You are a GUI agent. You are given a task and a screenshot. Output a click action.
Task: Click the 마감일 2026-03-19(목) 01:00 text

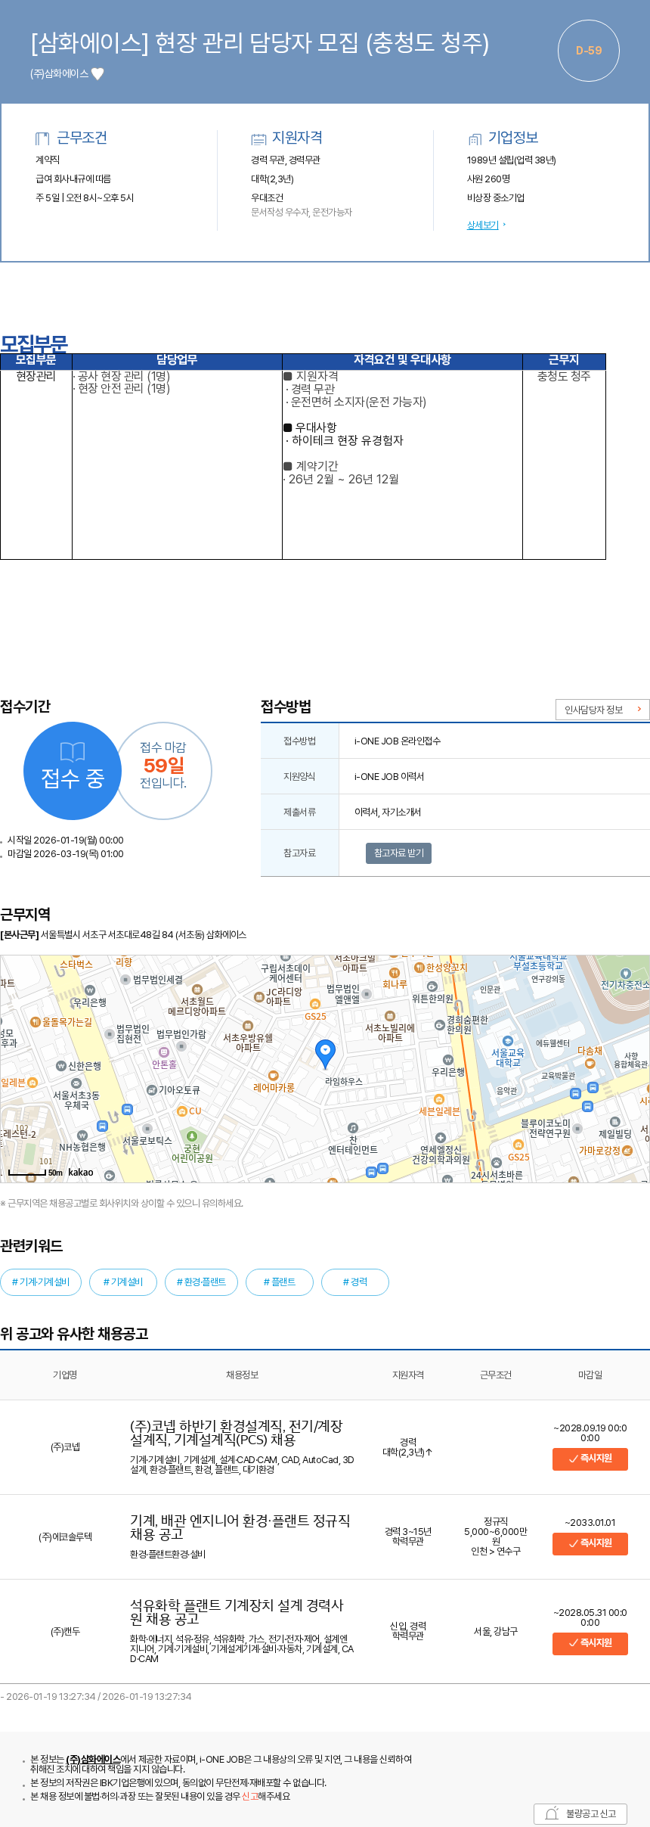[65, 854]
